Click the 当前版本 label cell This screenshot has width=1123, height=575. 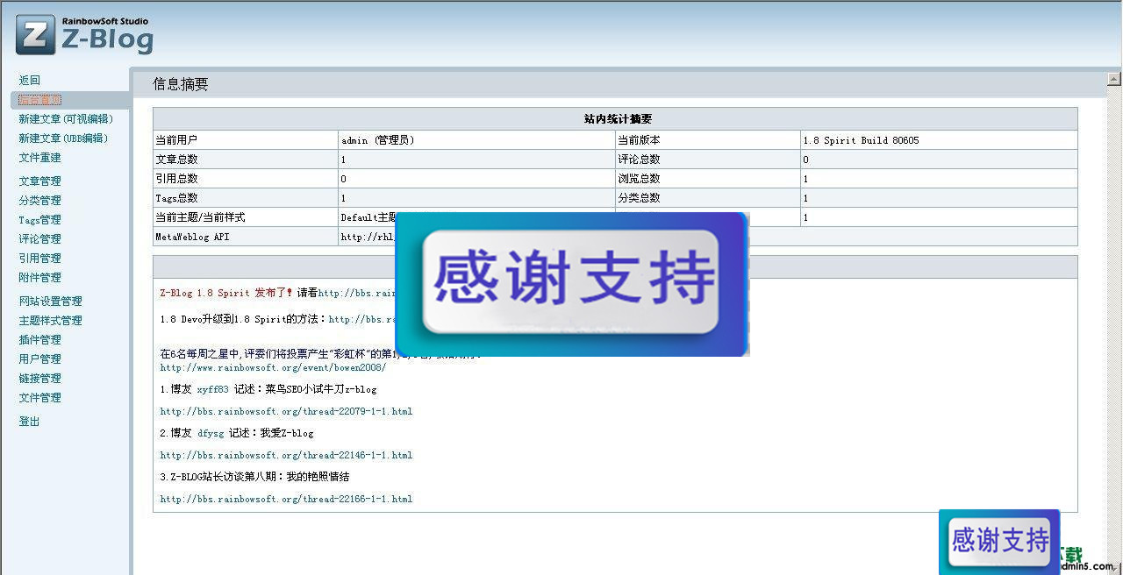point(708,140)
